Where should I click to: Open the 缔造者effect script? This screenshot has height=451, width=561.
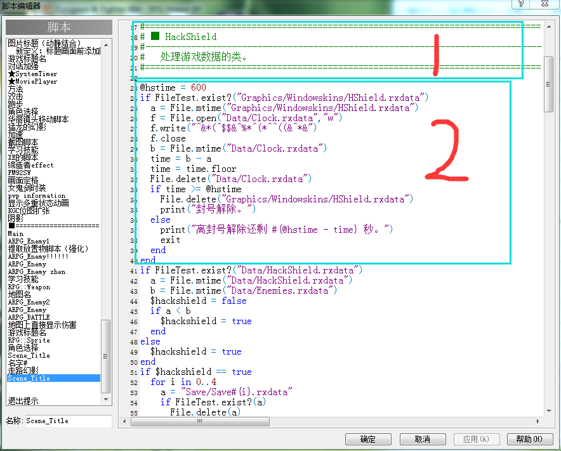tap(30, 165)
